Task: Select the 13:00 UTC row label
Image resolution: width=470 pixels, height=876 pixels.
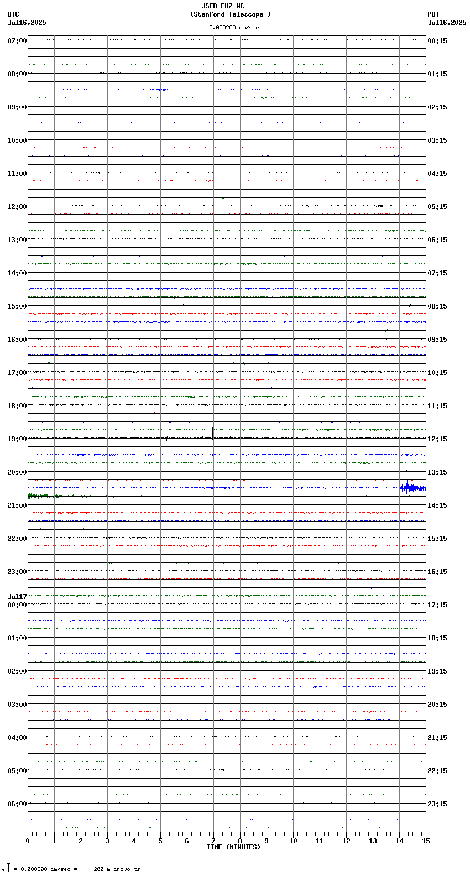Action: (x=17, y=240)
